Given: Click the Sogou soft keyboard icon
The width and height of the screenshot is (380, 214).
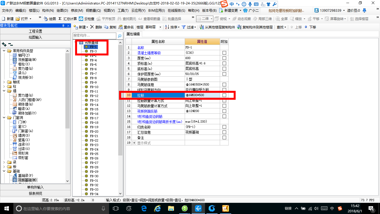Looking at the screenshot, I should click(x=256, y=4).
